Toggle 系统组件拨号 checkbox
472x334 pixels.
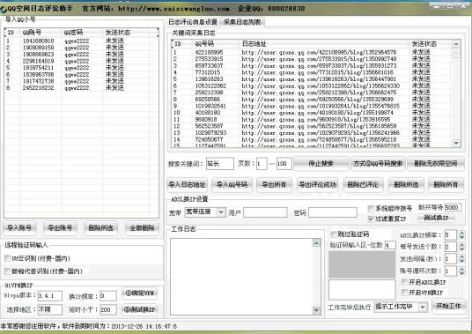coord(371,208)
